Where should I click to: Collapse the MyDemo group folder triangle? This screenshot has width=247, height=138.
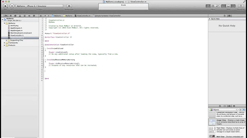(x=4, y=23)
